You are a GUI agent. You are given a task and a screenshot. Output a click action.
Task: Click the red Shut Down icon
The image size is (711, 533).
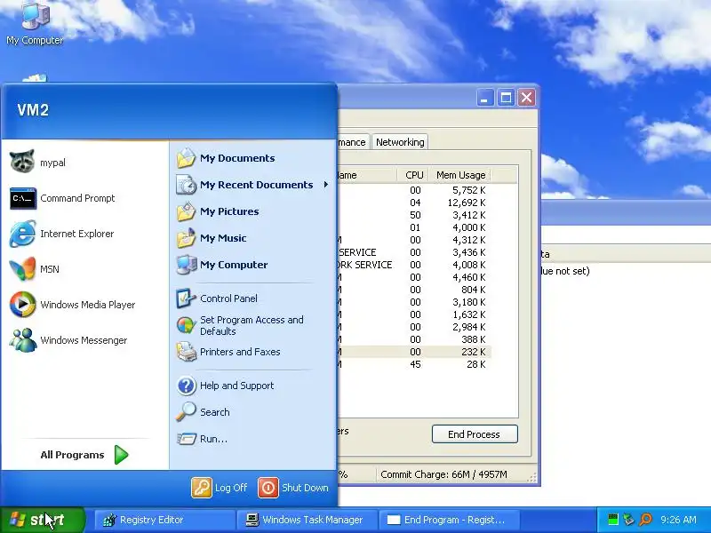click(268, 488)
